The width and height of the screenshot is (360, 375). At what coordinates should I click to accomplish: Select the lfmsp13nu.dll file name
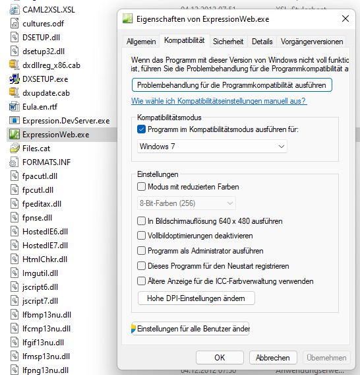[x=46, y=357]
